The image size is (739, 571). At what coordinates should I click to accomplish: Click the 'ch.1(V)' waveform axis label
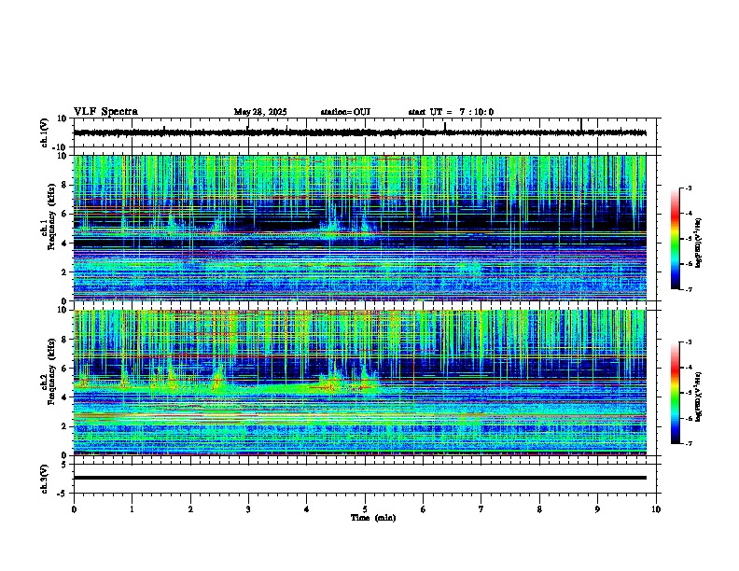tap(44, 132)
